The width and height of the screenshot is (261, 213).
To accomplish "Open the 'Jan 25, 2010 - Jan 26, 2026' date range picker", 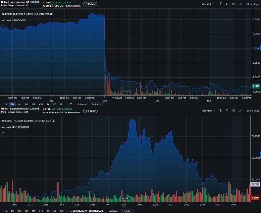I will click(x=86, y=211).
